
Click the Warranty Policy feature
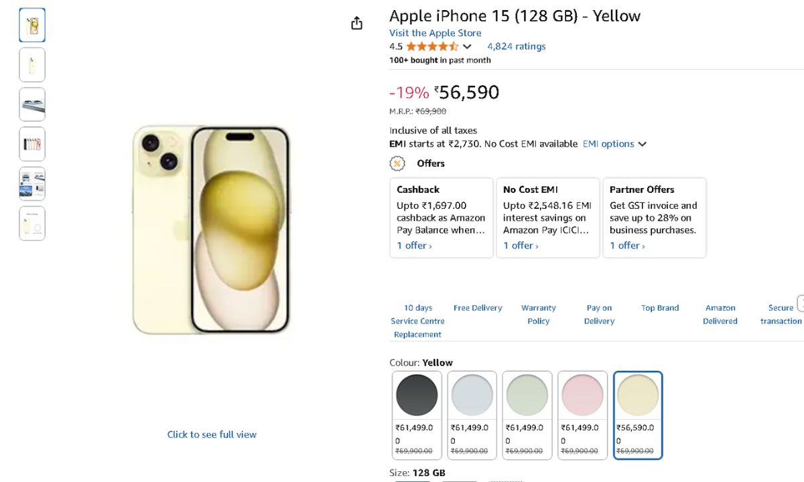pyautogui.click(x=539, y=315)
